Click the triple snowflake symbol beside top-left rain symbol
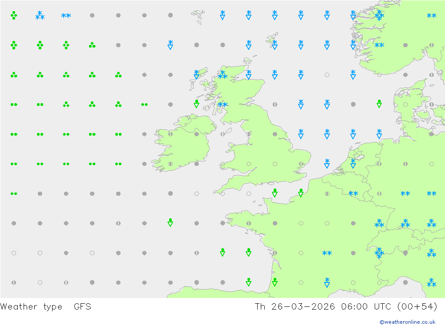The height and width of the screenshot is (326, 445). click(x=40, y=15)
